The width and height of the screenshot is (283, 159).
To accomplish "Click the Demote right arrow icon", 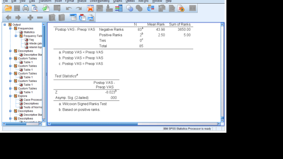I will [x=18, y=17].
